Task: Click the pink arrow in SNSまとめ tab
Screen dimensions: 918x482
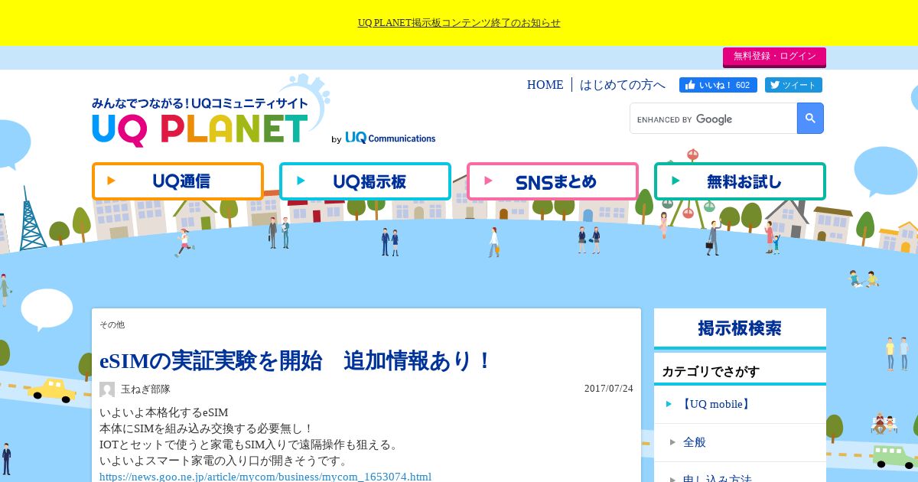Action: coord(488,181)
